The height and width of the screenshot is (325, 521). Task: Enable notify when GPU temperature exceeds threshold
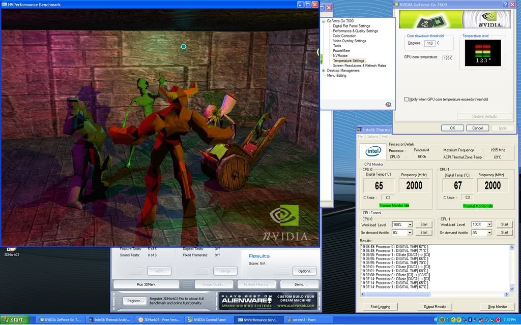point(407,100)
